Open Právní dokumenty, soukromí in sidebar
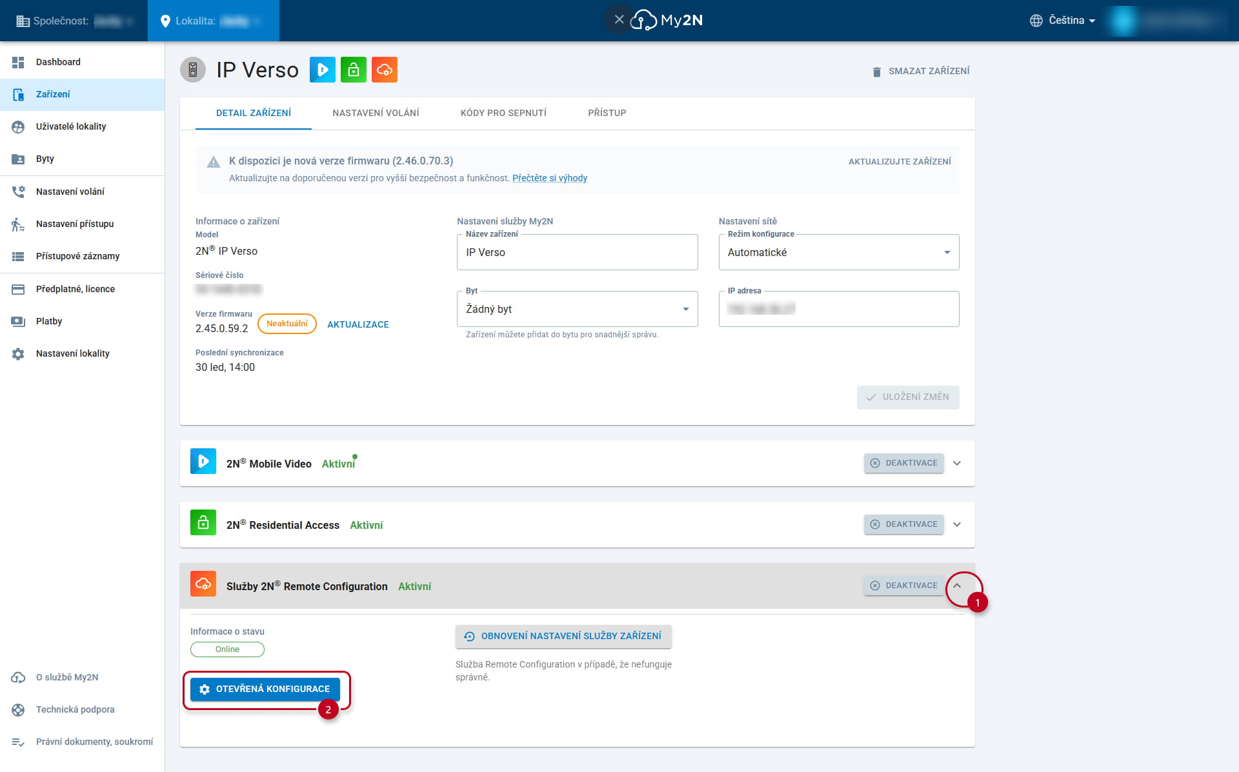The width and height of the screenshot is (1239, 772). 82,742
